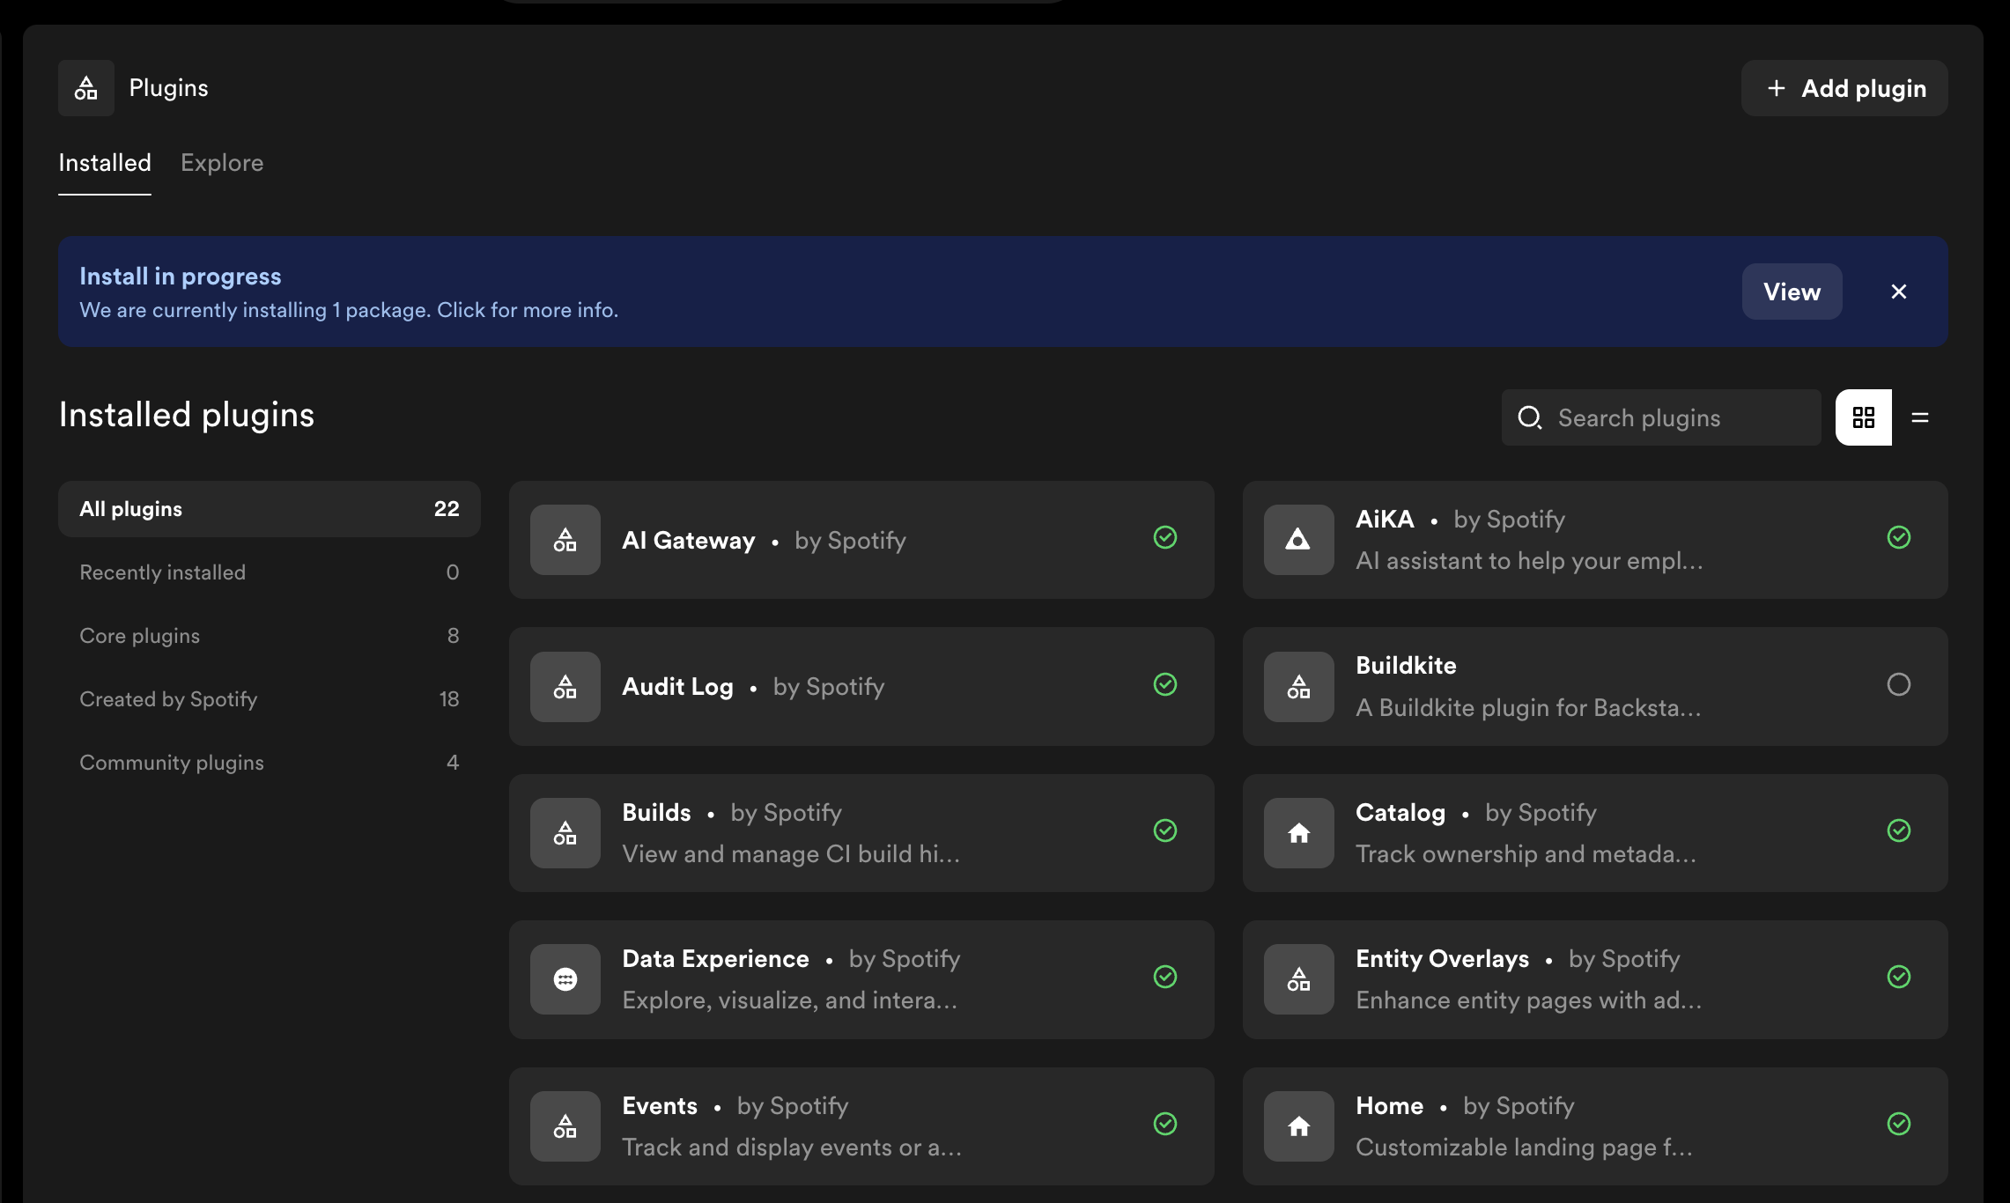Viewport: 2010px width, 1203px height.
Task: Click View in install banner
Action: pos(1792,292)
